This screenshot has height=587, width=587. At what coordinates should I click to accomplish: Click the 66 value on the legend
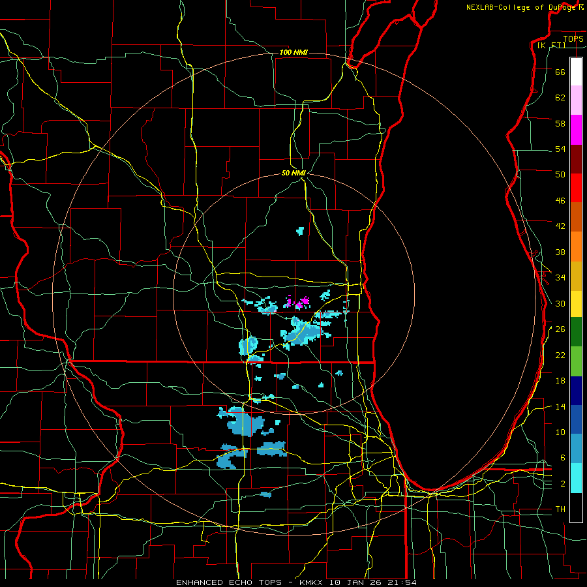[560, 72]
